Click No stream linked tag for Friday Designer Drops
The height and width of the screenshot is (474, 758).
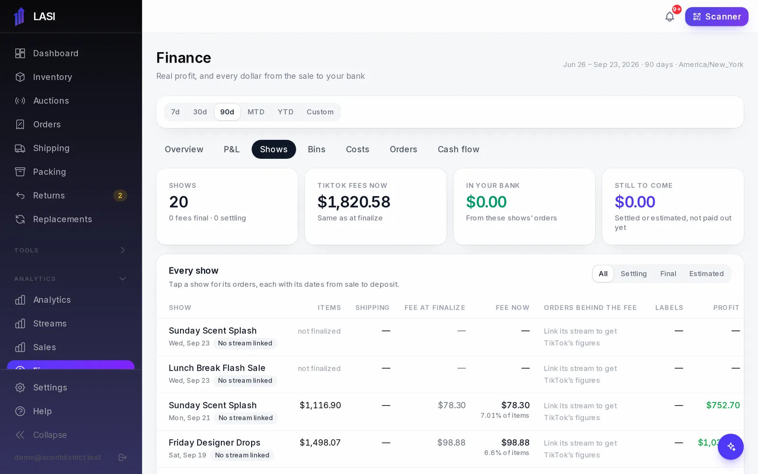click(x=242, y=455)
